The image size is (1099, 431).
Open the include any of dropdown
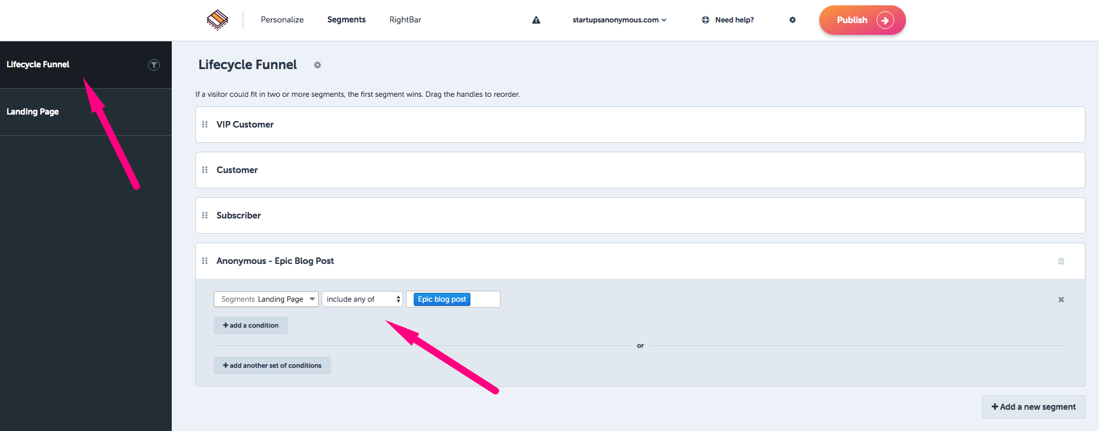[362, 299]
